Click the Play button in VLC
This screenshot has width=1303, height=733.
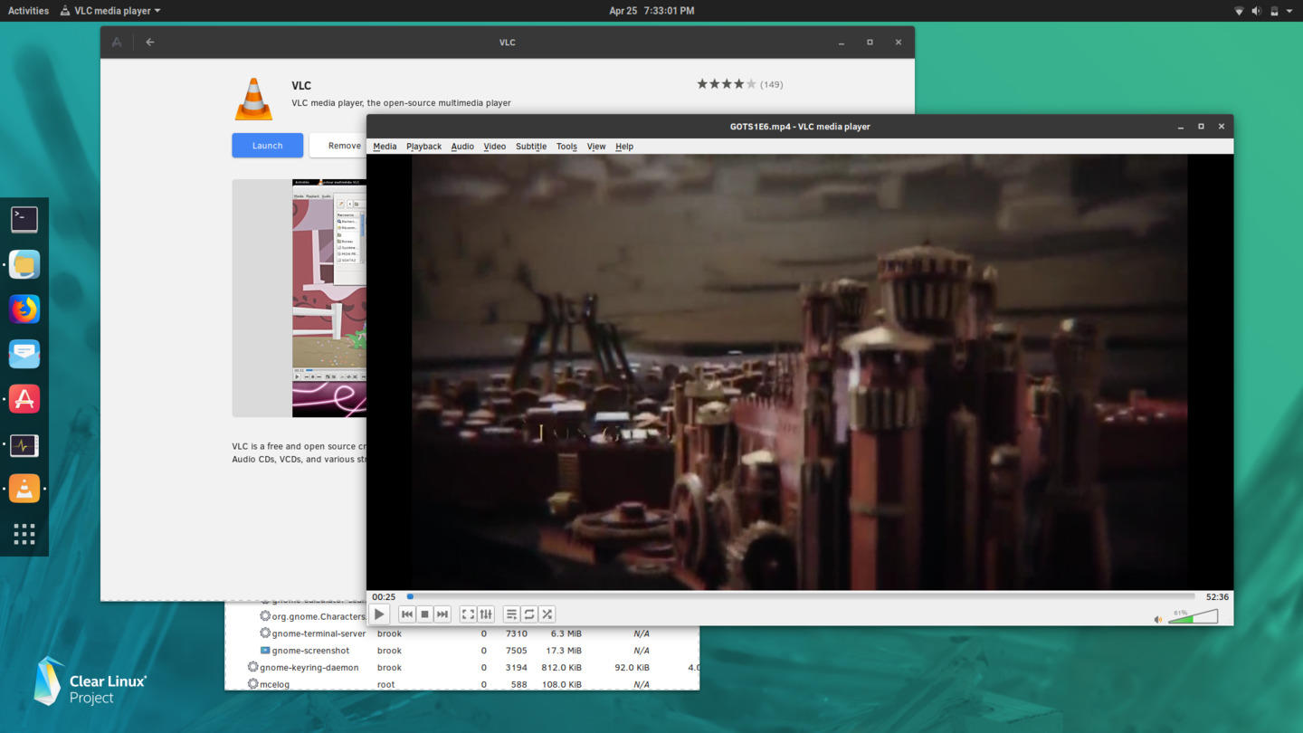pyautogui.click(x=379, y=614)
